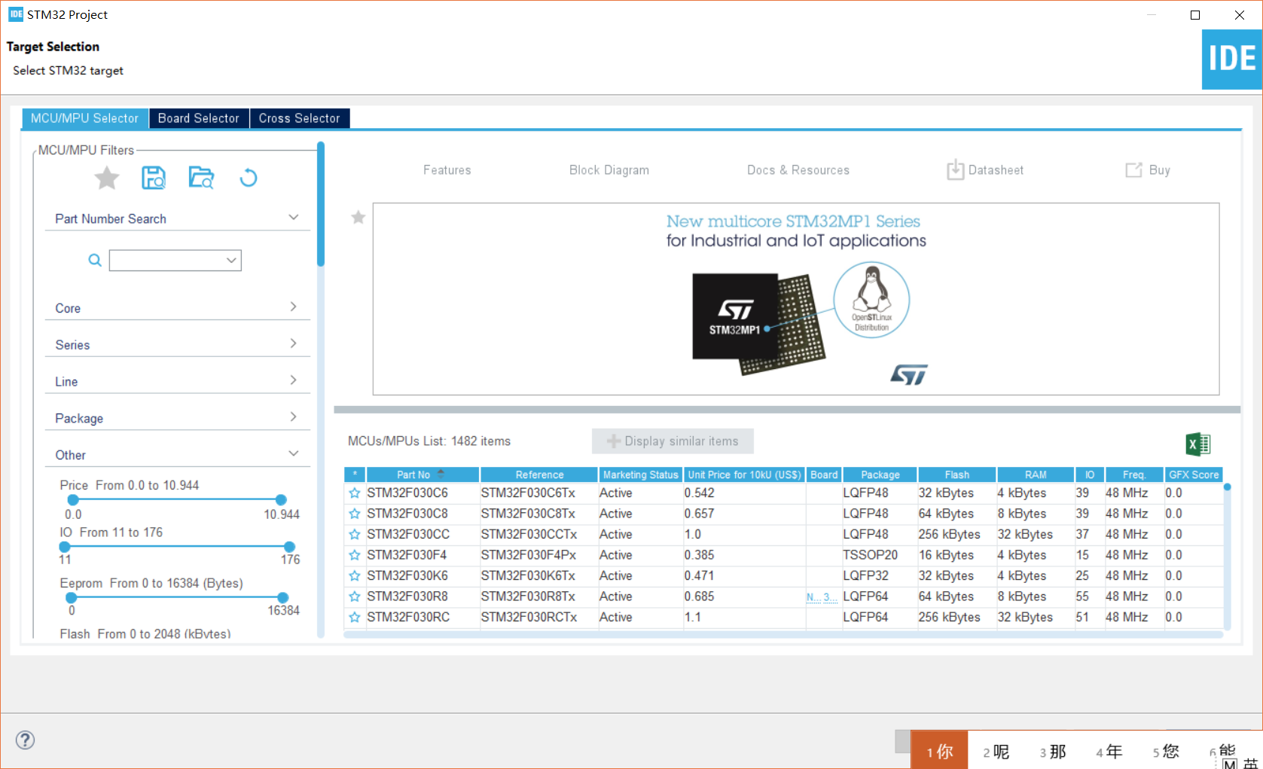Viewport: 1263px width, 769px height.
Task: Star the STM32F030F4 row as favorite
Action: click(x=355, y=555)
